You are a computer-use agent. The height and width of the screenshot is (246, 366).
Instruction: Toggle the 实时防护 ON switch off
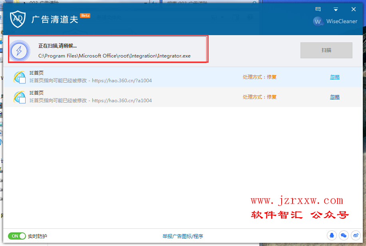tap(16, 236)
